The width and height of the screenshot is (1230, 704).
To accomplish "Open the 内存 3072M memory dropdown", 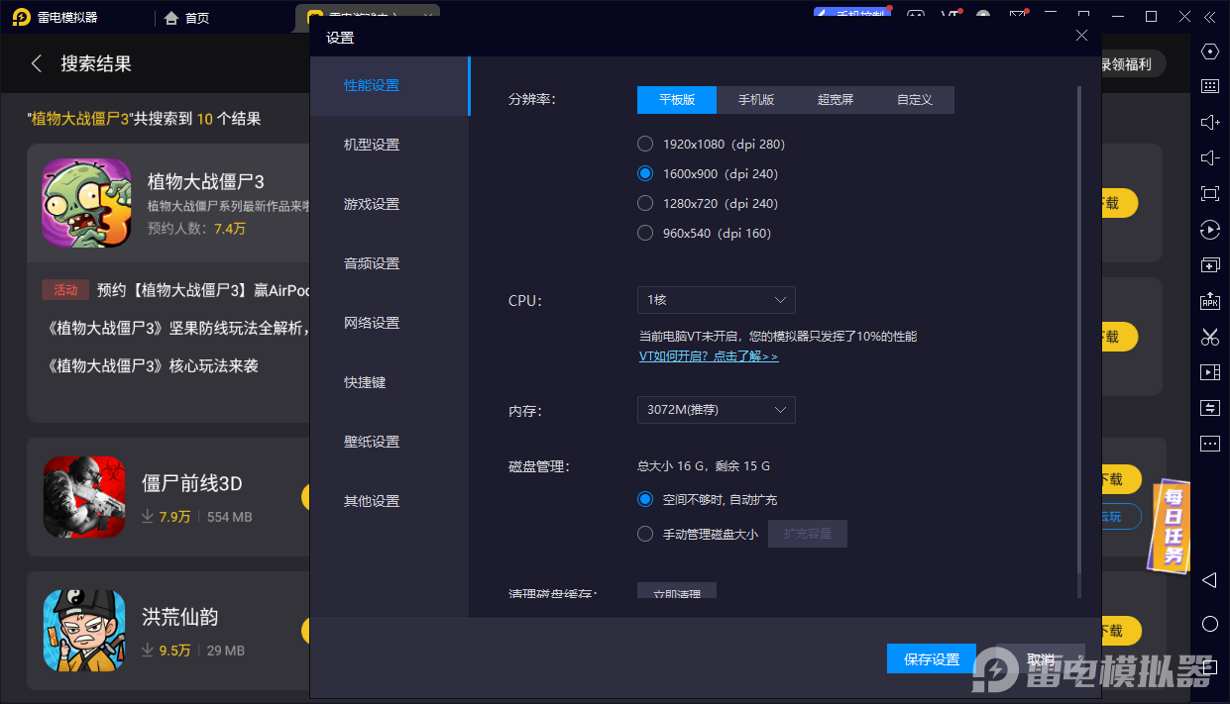I will [x=716, y=410].
